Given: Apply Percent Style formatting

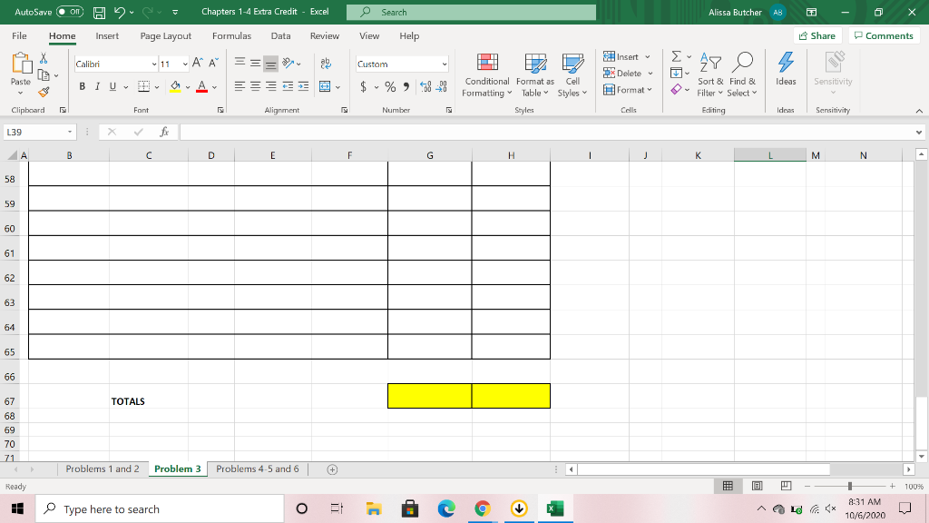Looking at the screenshot, I should point(390,86).
